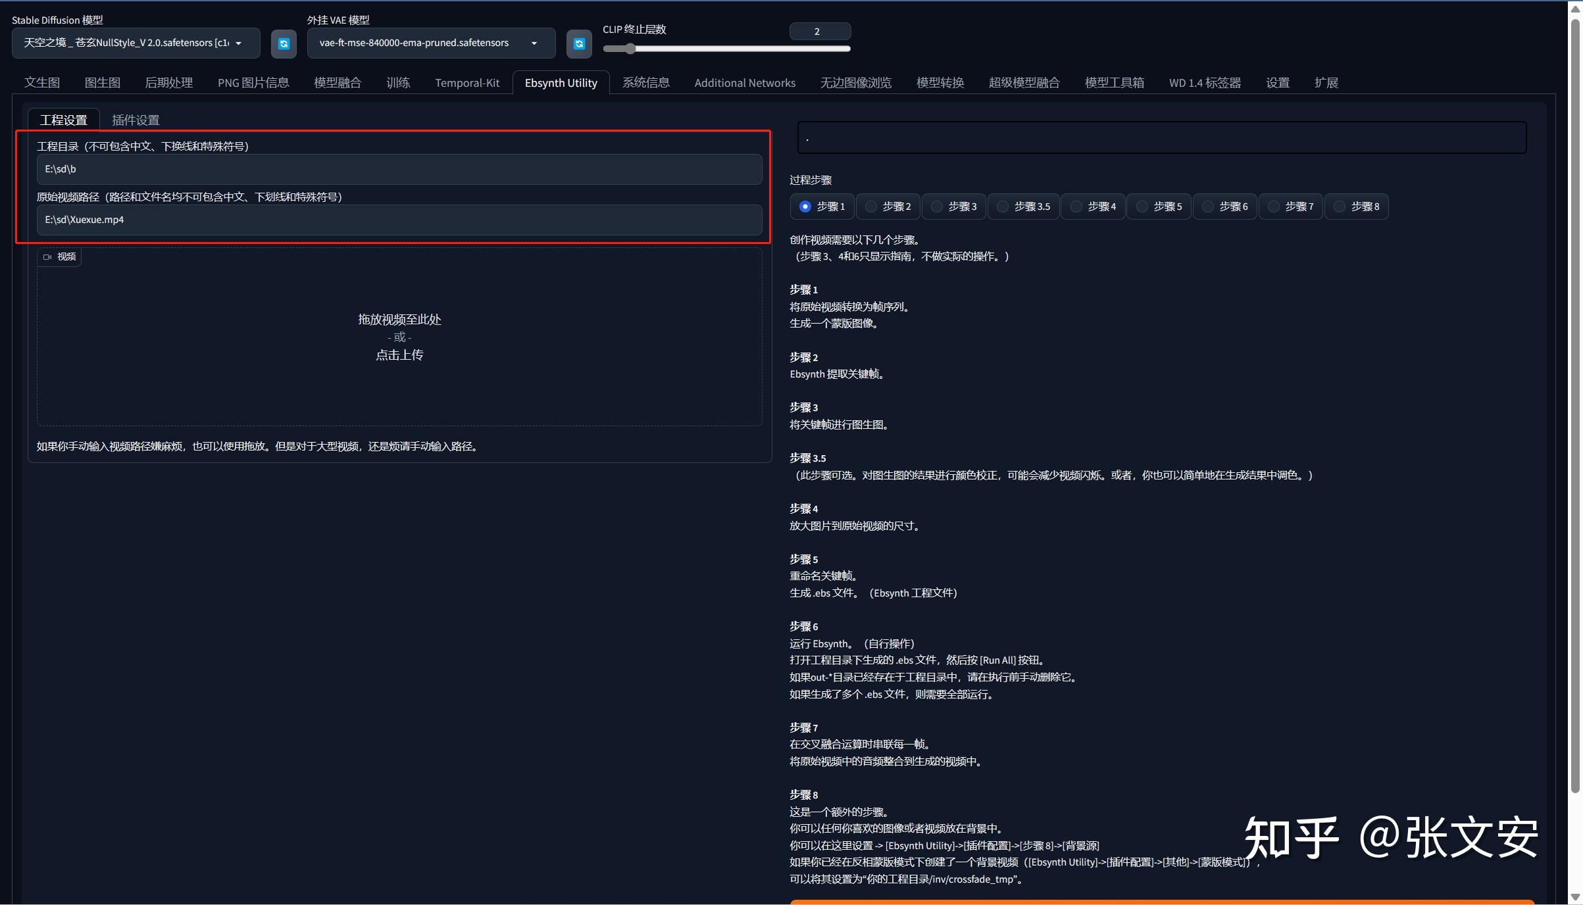This screenshot has height=905, width=1583.
Task: Click the 工程目录 path input field
Action: (399, 169)
